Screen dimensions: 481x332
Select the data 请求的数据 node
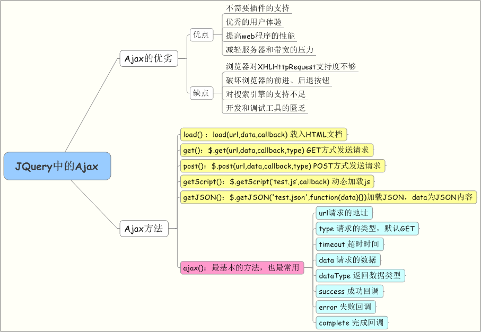[x=348, y=260]
